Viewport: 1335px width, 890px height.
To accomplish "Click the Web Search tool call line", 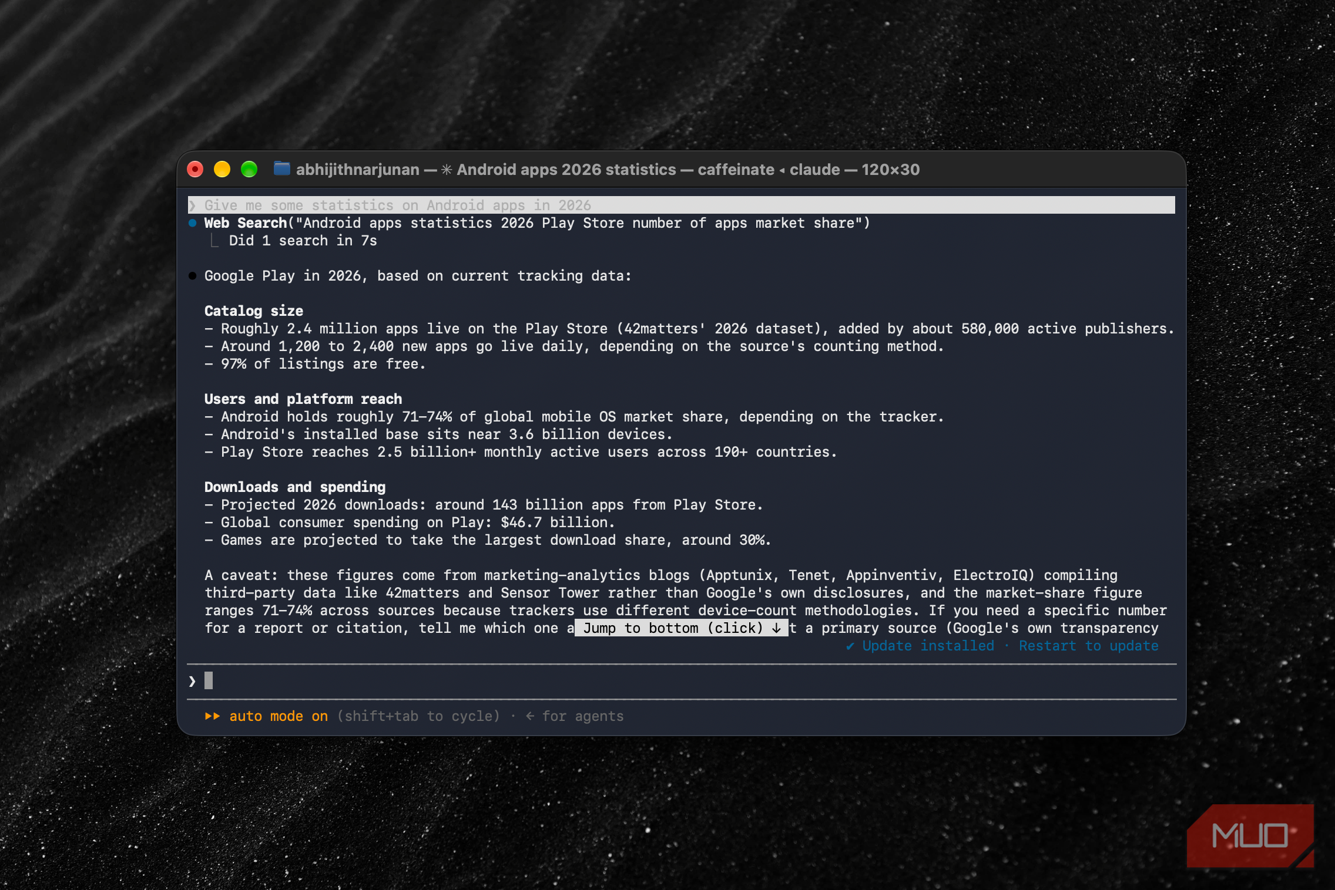I will pos(537,223).
